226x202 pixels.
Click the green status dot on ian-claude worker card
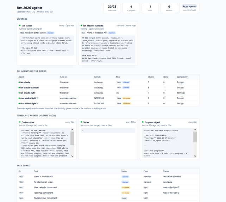coord(20,25)
